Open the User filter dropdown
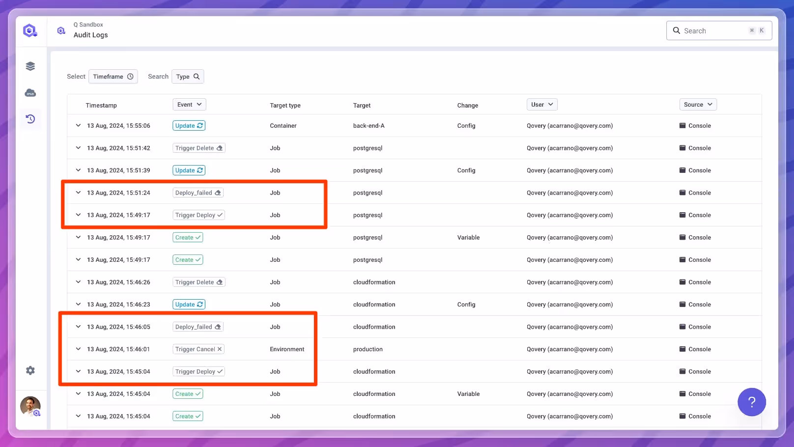The height and width of the screenshot is (447, 794). pyautogui.click(x=542, y=104)
